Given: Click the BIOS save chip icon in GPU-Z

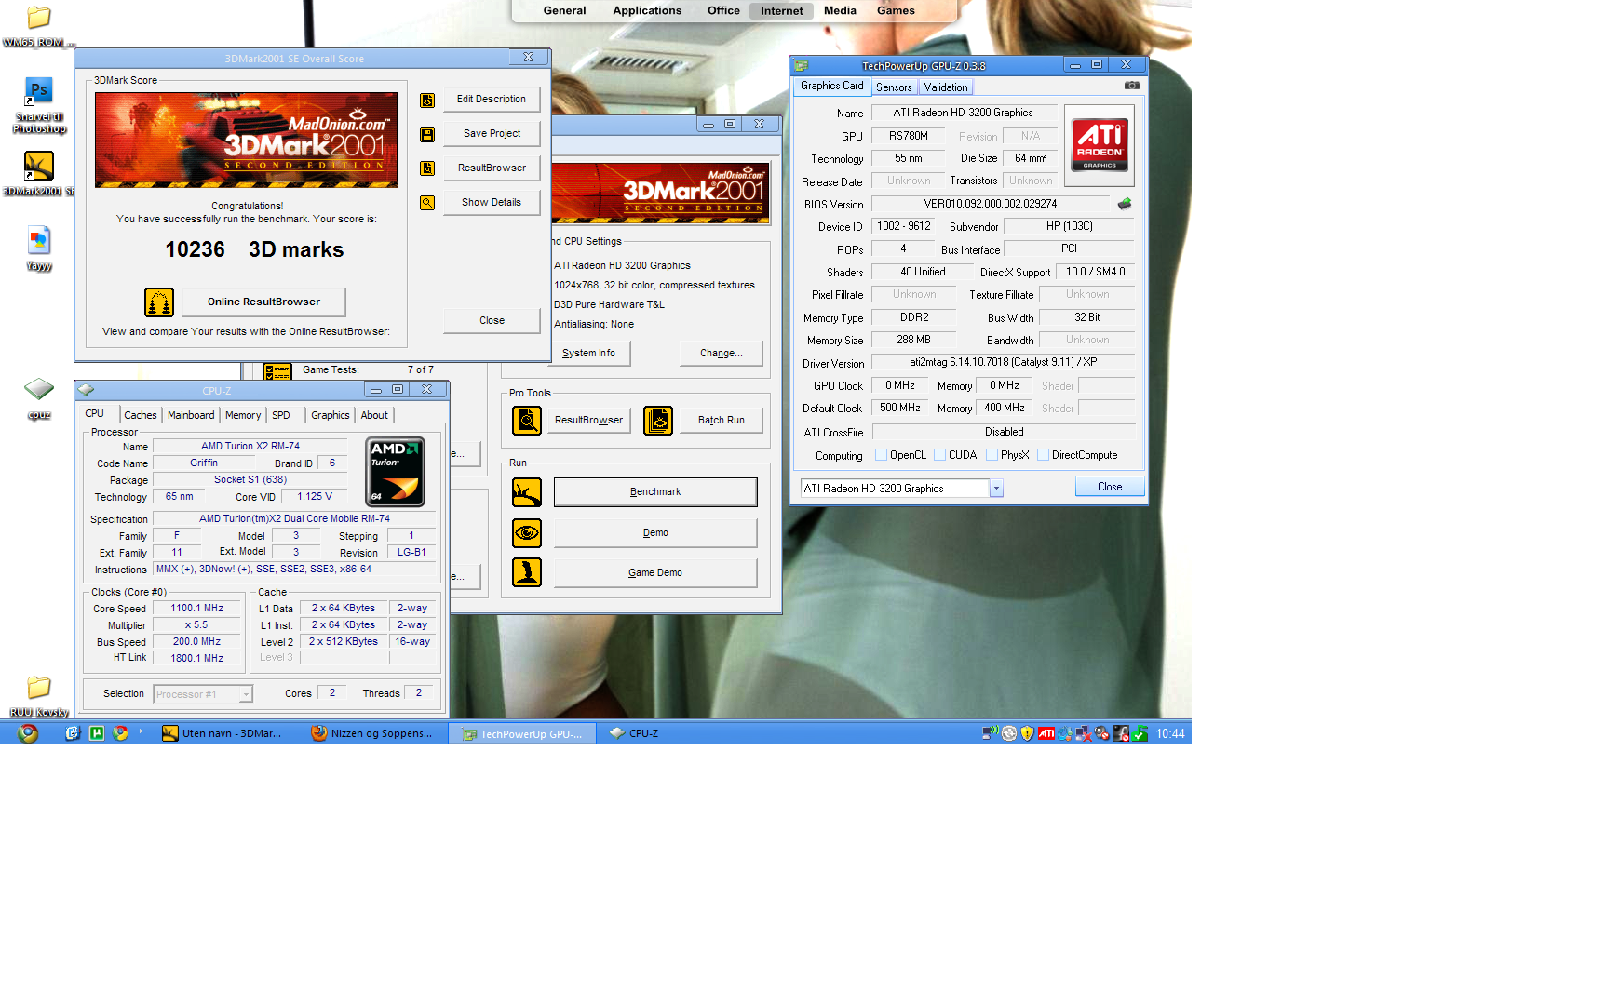Looking at the screenshot, I should point(1125,204).
